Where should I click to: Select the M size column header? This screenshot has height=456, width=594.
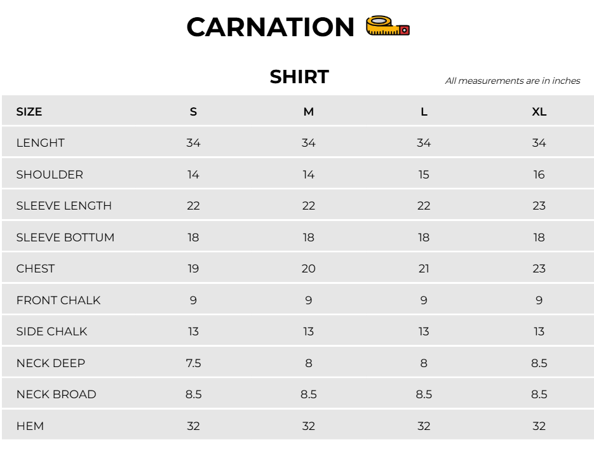309,112
